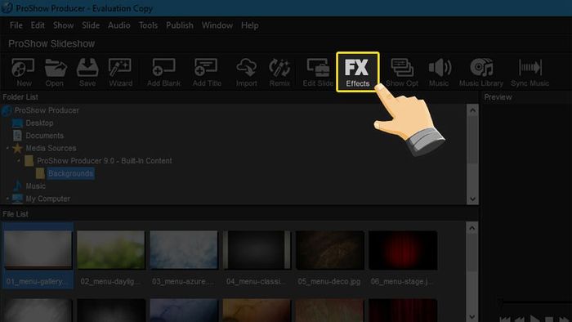Click the 03_menu-azure file name
The height and width of the screenshot is (322, 572).
point(183,281)
